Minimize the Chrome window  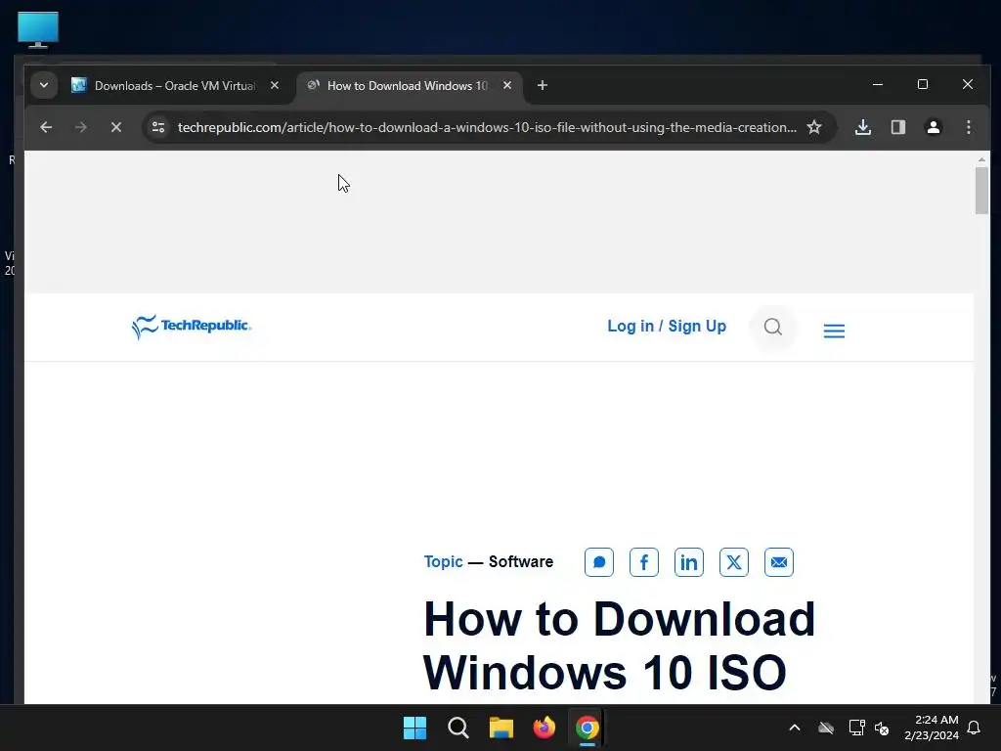(878, 84)
